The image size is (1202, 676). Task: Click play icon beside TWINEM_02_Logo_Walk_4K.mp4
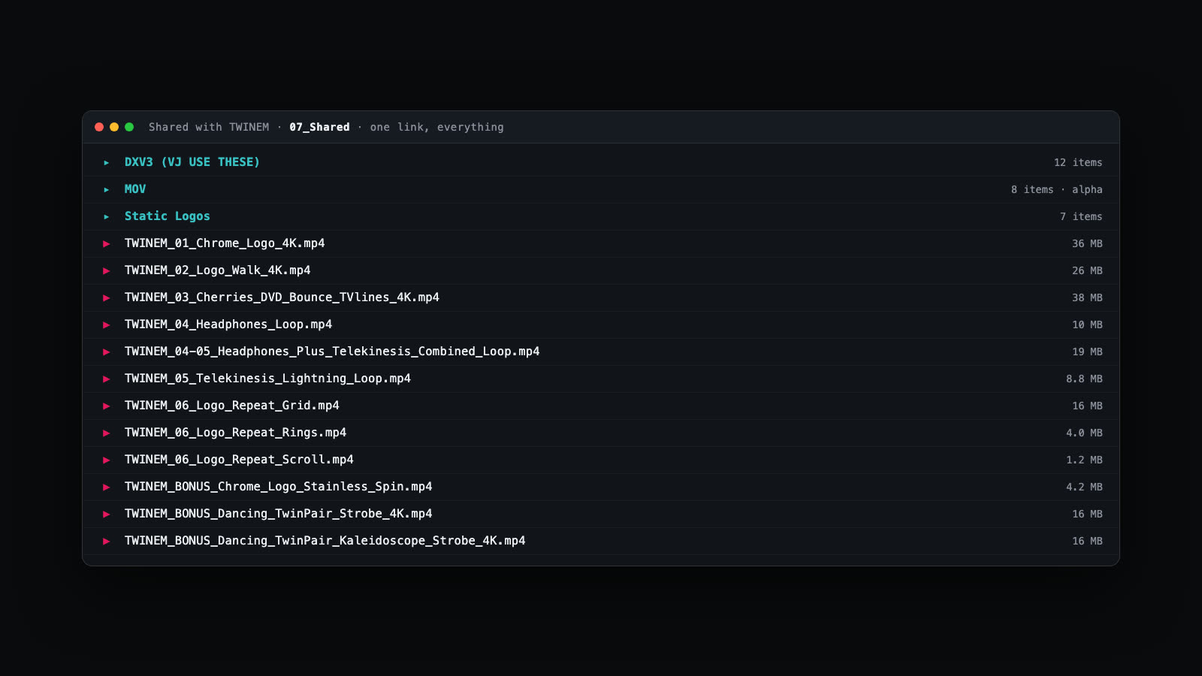[x=107, y=270]
